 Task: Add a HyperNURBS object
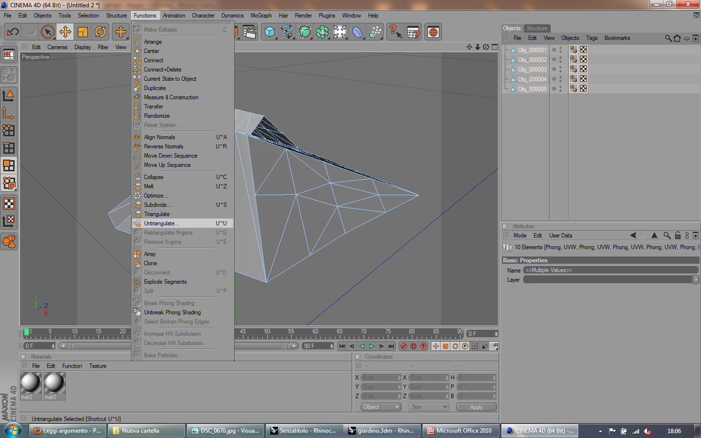pos(305,32)
